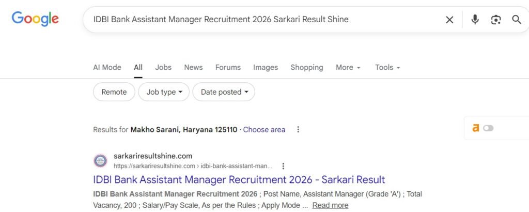
Task: Toggle the Remote filter chip
Action: (114, 92)
